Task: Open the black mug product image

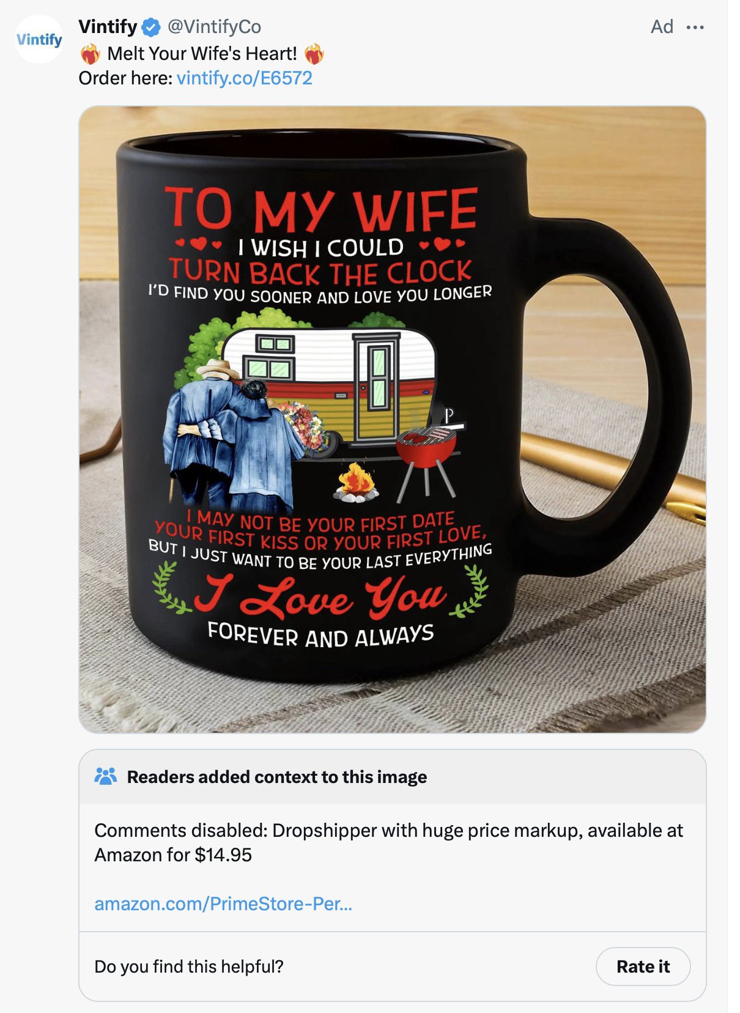Action: click(393, 420)
